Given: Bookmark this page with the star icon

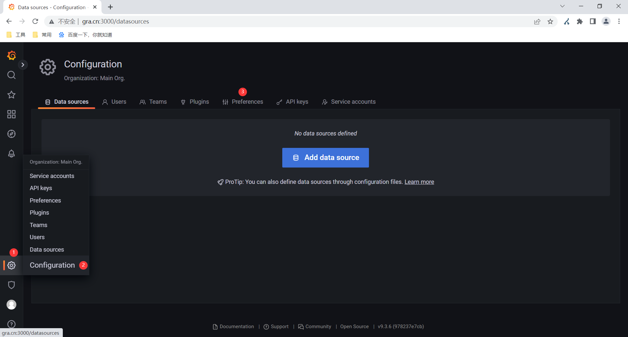Looking at the screenshot, I should coord(550,22).
